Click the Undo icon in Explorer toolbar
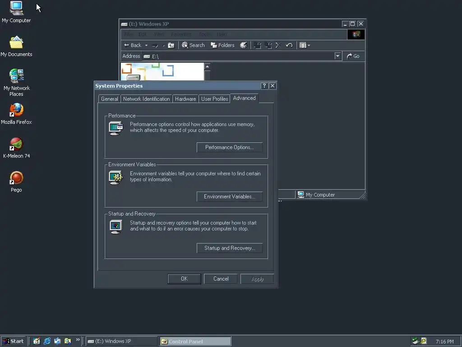Image resolution: width=462 pixels, height=347 pixels. click(289, 45)
